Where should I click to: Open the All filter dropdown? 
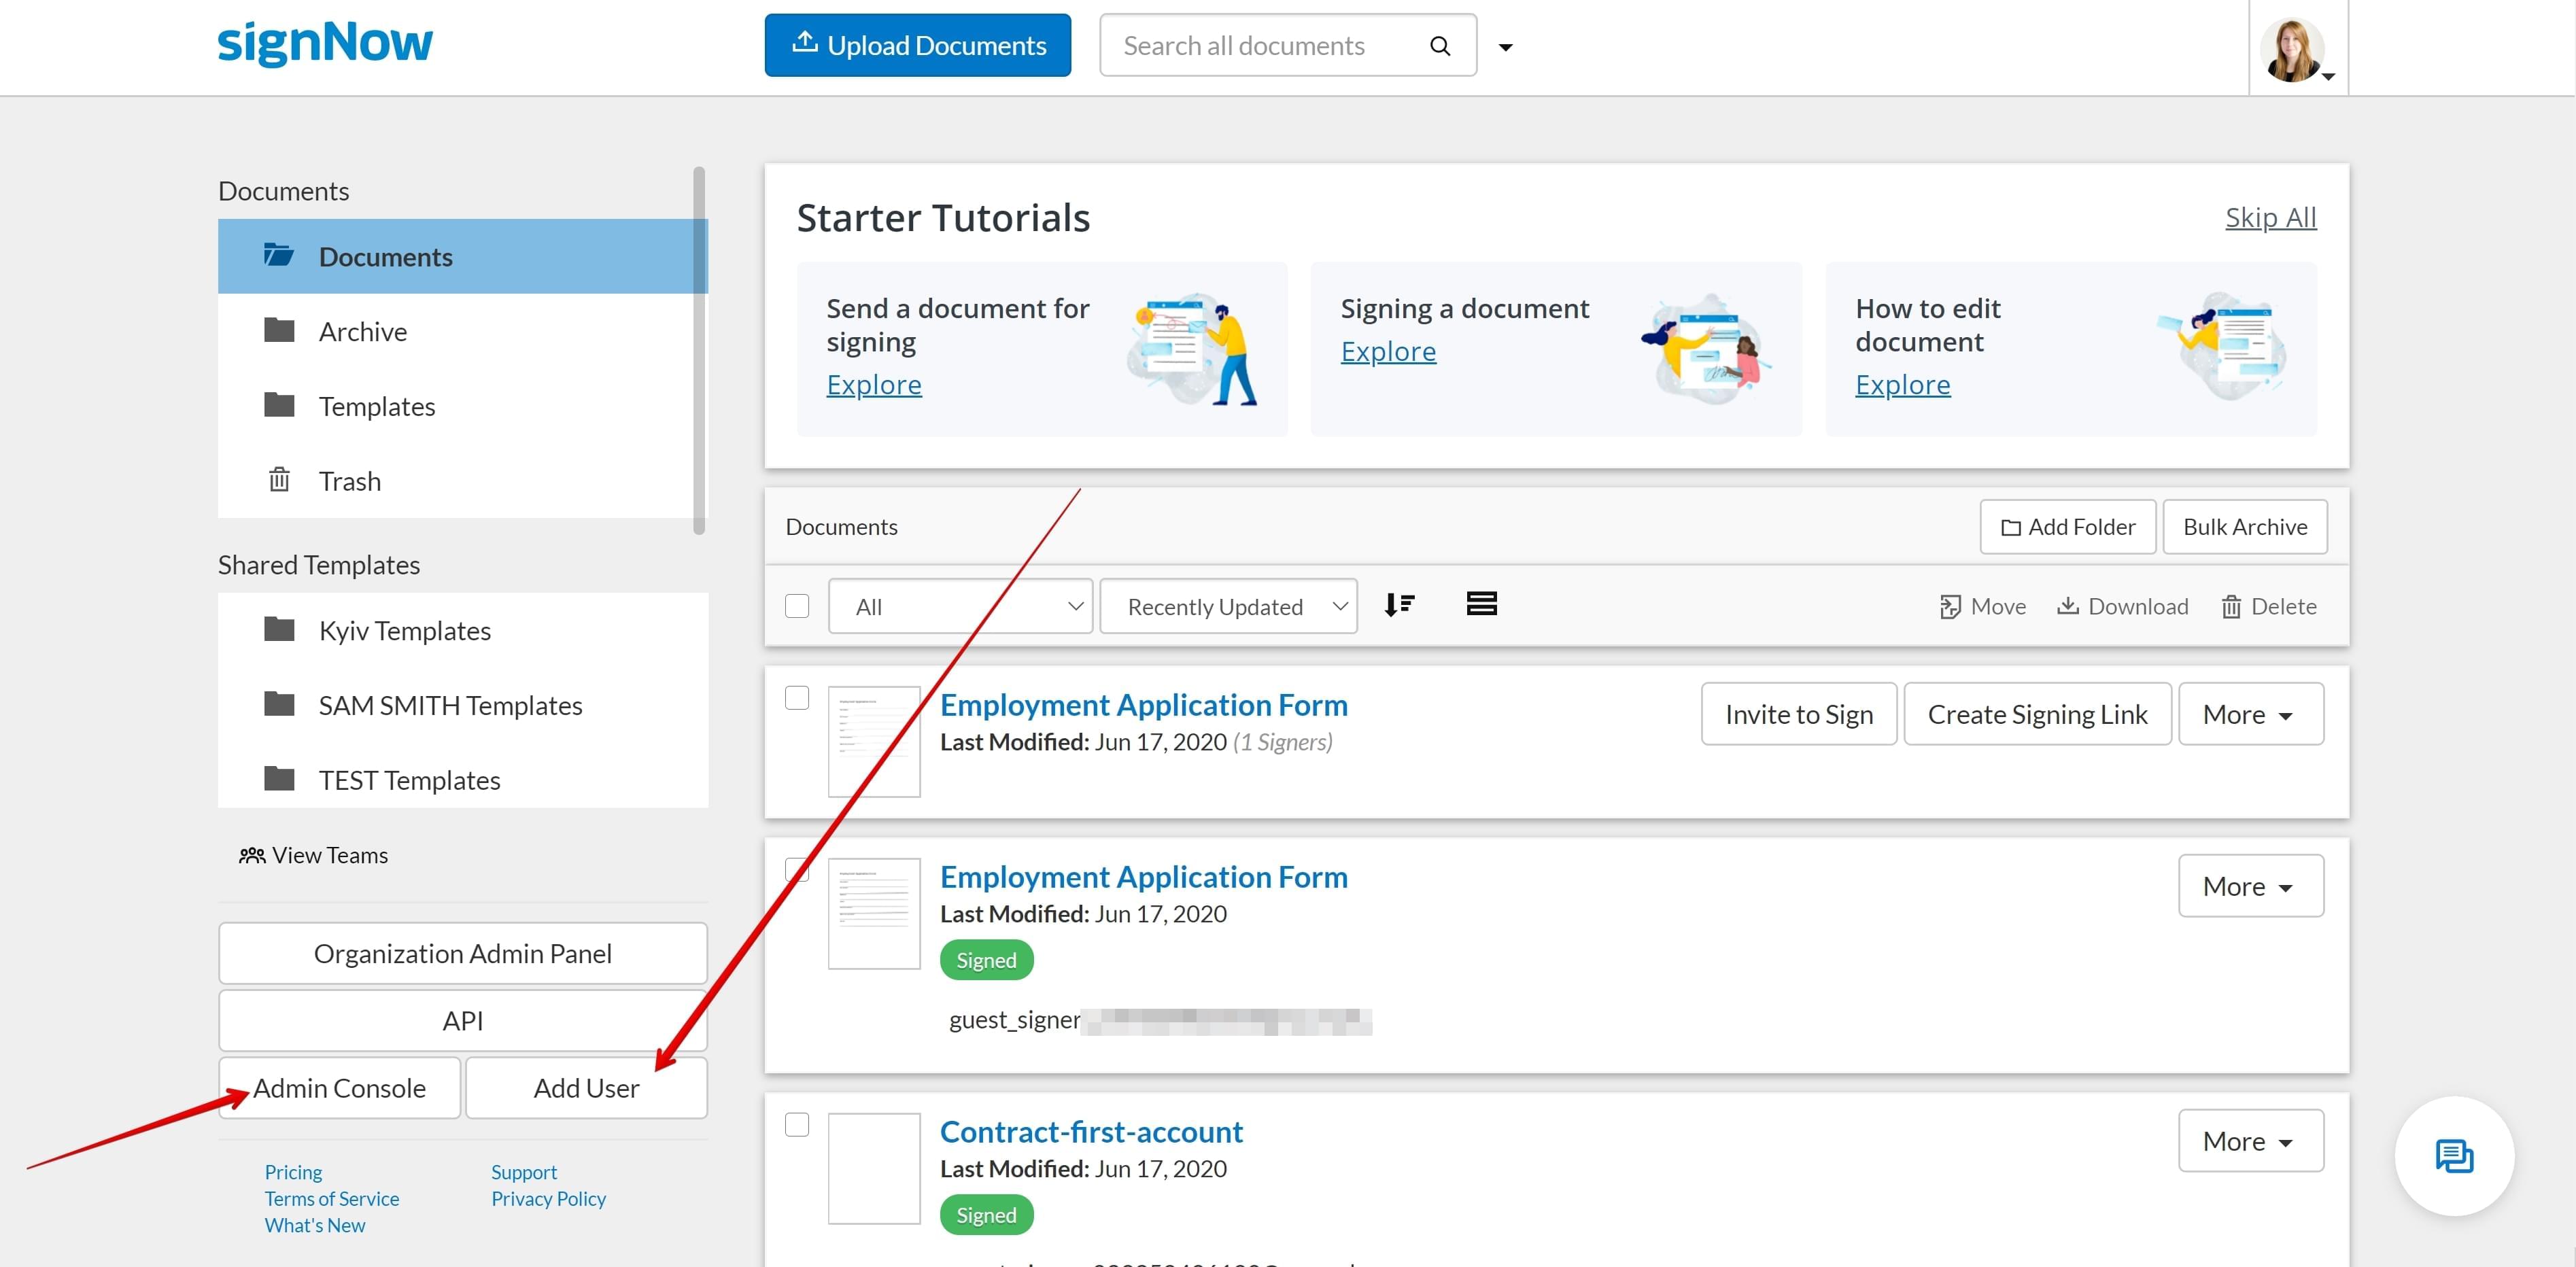[960, 606]
